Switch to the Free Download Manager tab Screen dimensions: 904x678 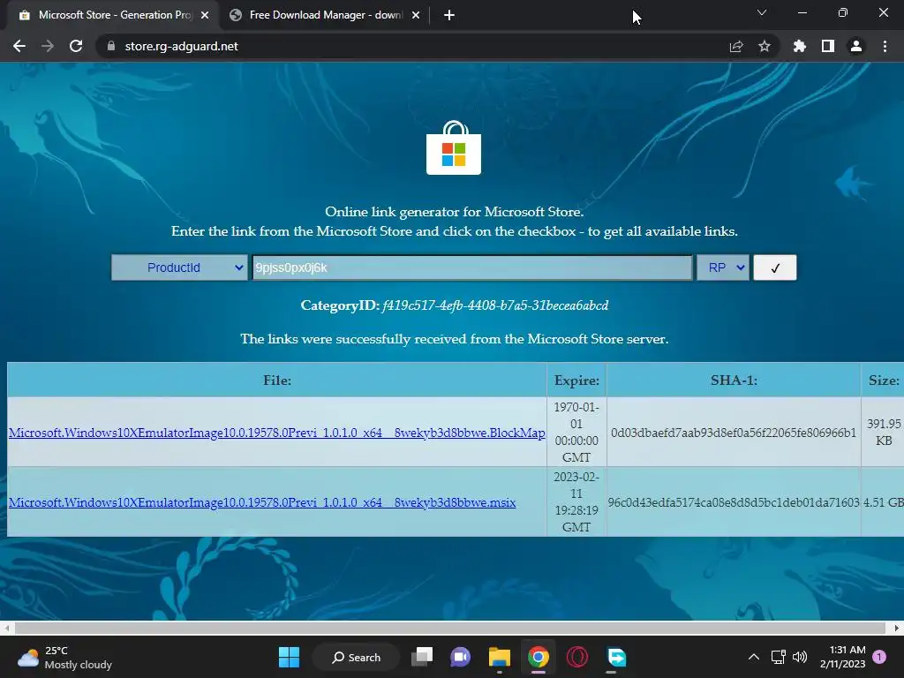[x=325, y=15]
